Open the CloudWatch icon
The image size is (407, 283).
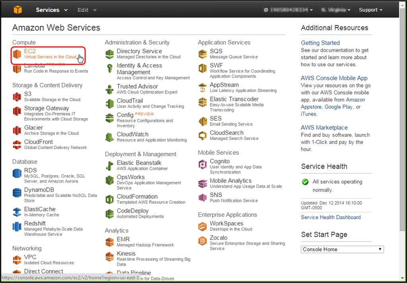(x=110, y=138)
